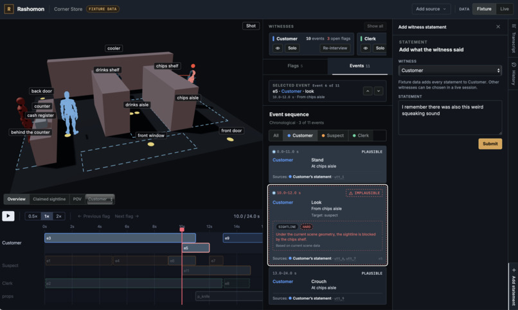This screenshot has width=518, height=310.
Task: Switch data mode to Live
Action: coord(504,9)
